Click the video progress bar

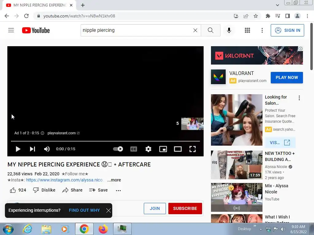pos(105,141)
